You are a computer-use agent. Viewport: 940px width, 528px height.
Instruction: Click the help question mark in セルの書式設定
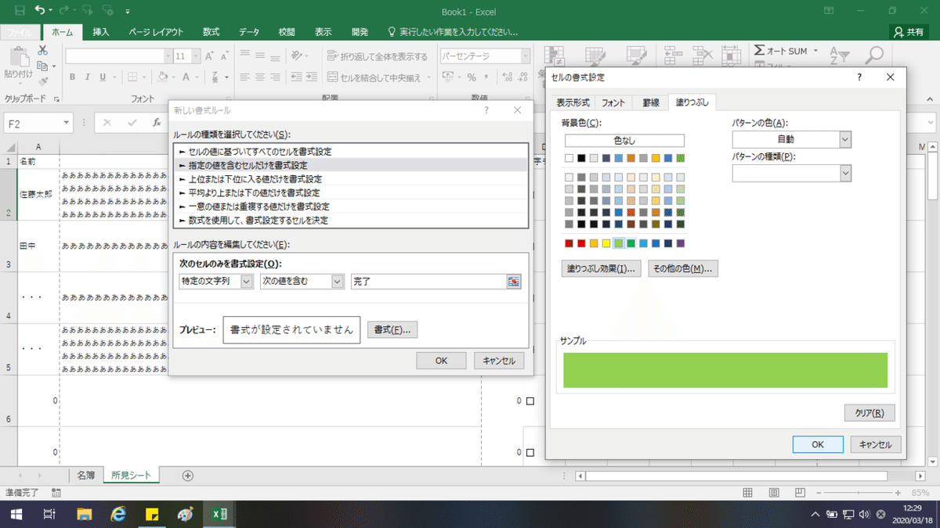(x=859, y=77)
